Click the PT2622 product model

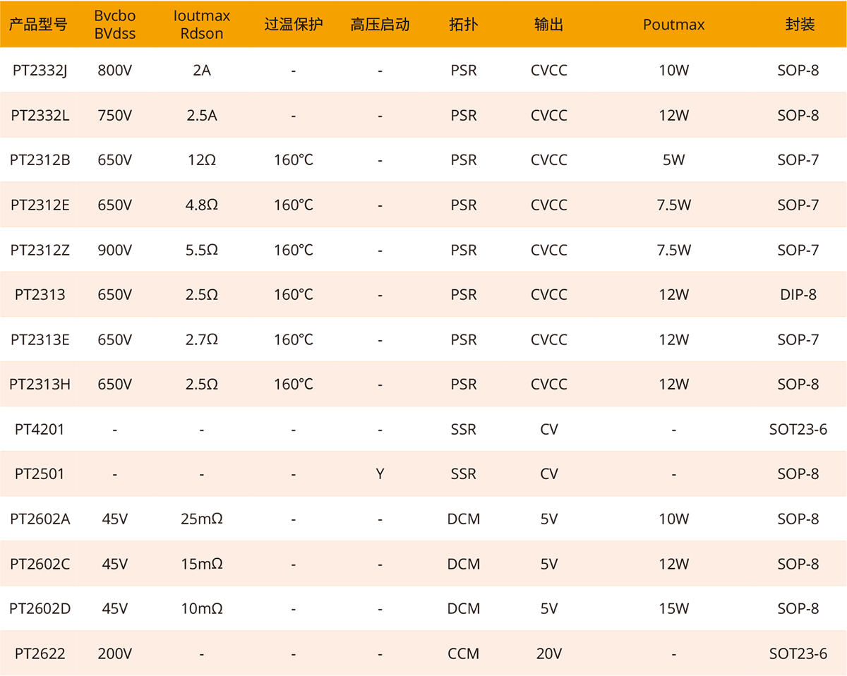click(x=40, y=654)
